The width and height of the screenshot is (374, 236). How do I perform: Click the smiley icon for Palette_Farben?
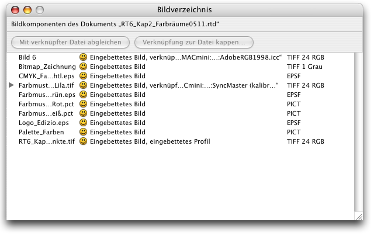[x=84, y=132]
